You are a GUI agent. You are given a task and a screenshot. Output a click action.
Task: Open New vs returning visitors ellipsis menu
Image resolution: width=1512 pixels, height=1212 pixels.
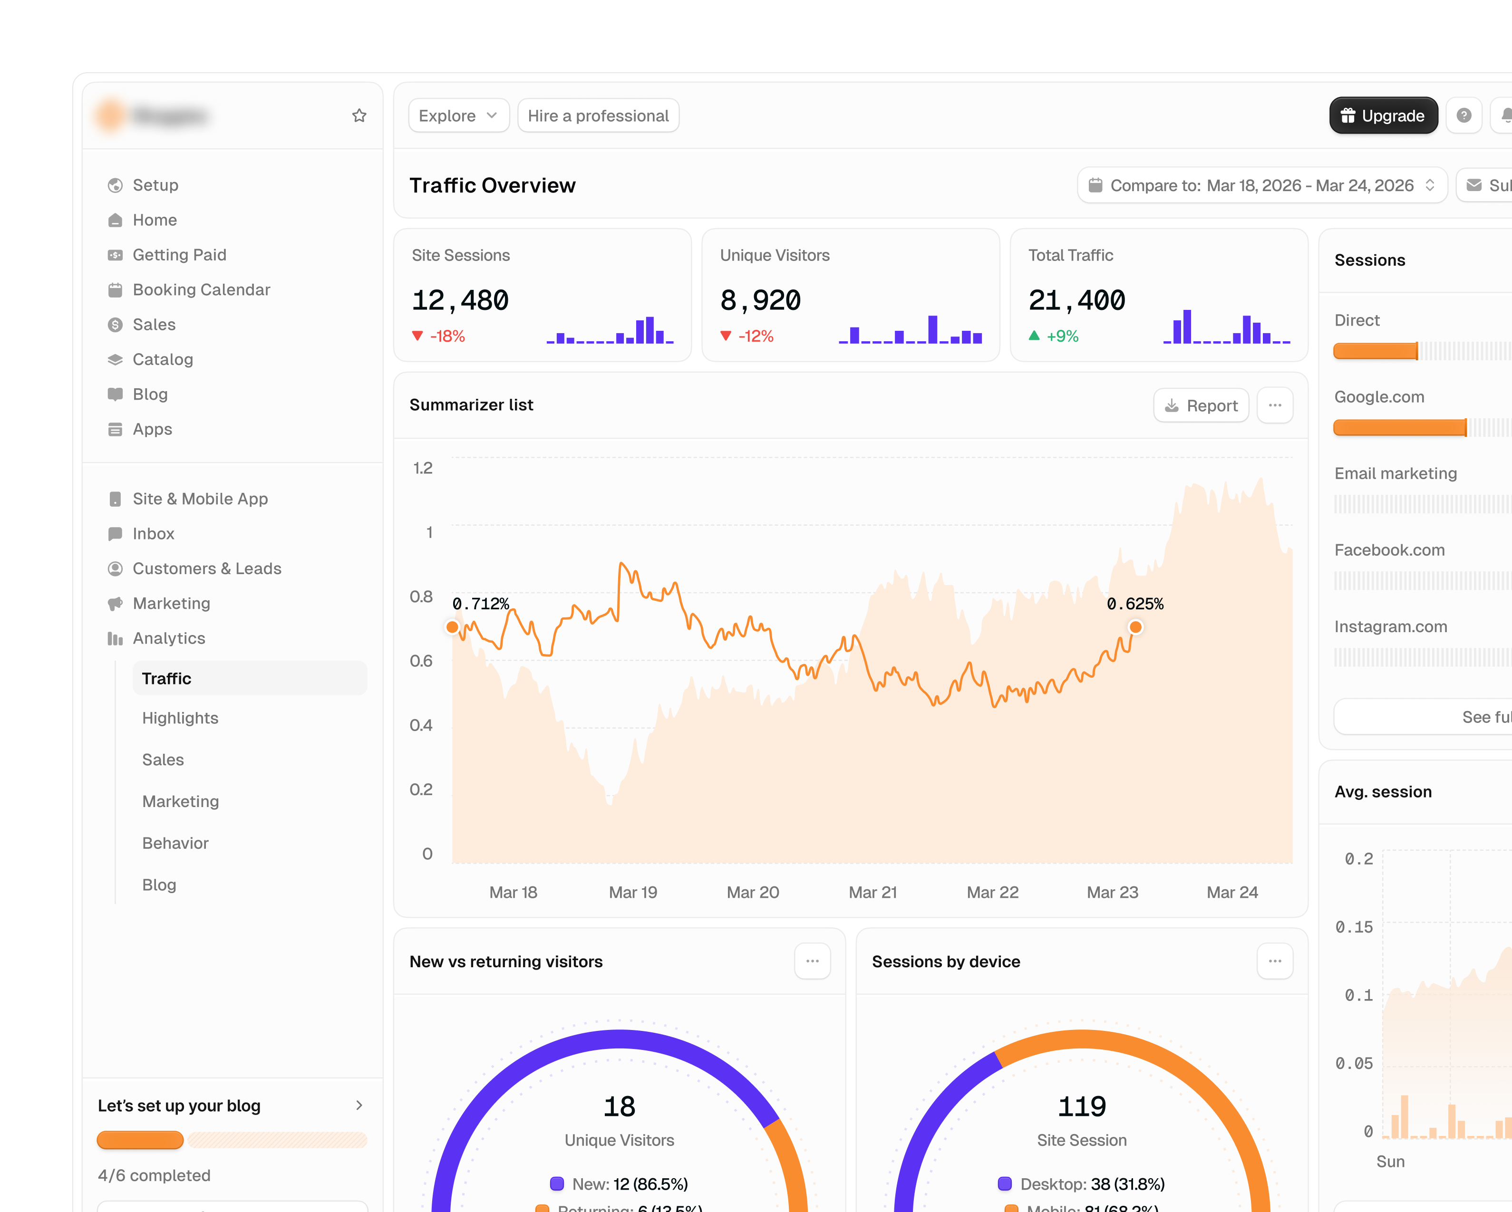click(x=812, y=961)
